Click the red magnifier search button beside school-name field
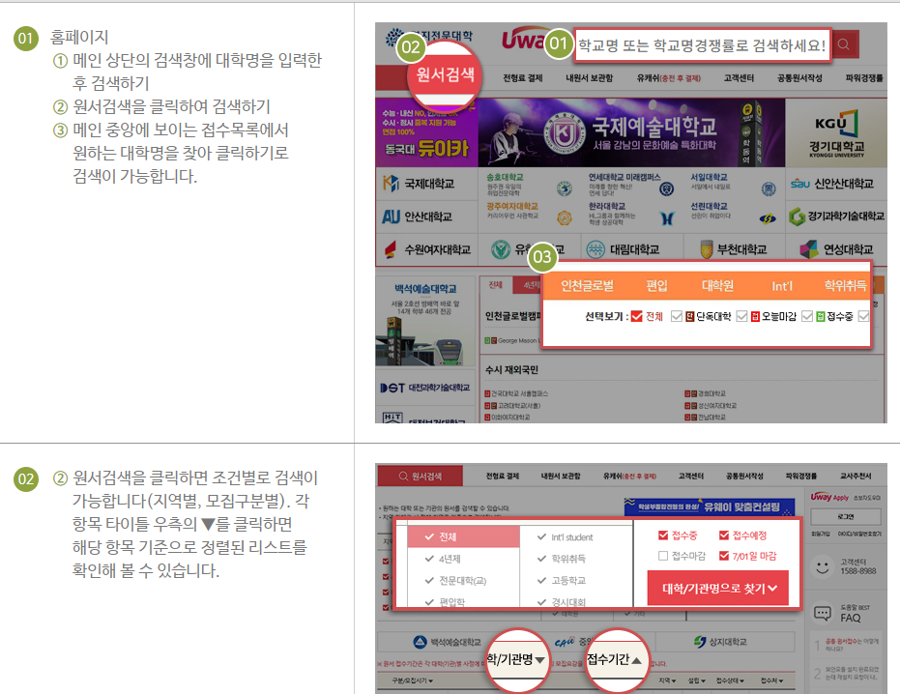 pos(844,44)
